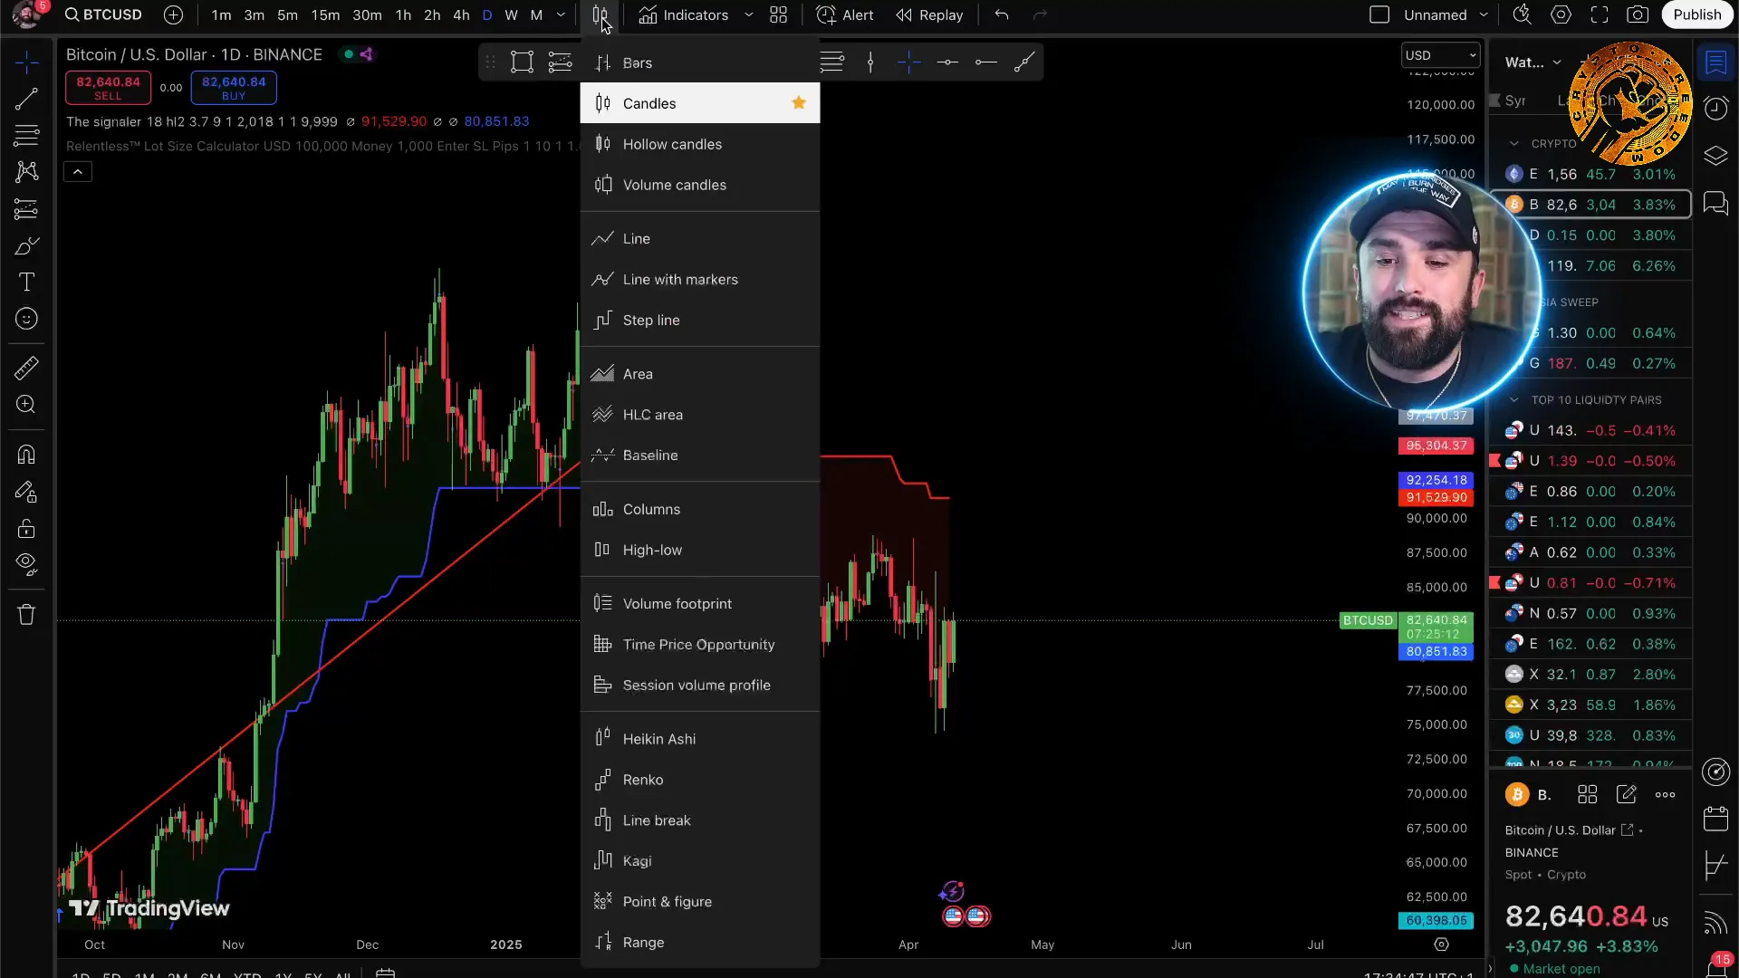The image size is (1739, 978).
Task: Expand the Indicators favorites dropdown arrow
Action: [x=749, y=15]
